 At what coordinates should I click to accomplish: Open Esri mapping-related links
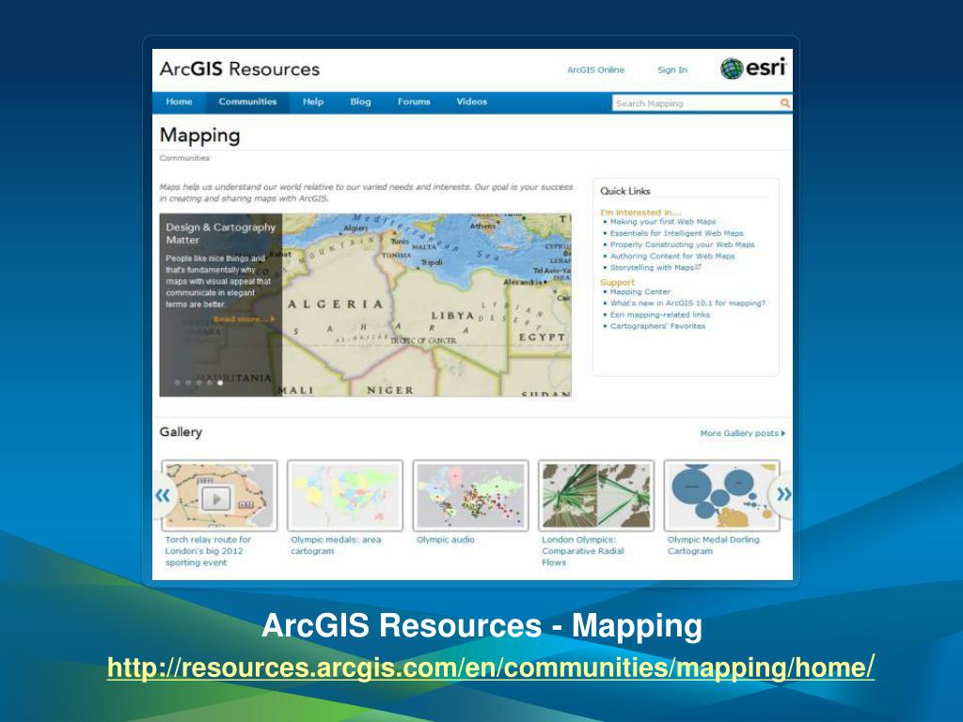(659, 314)
